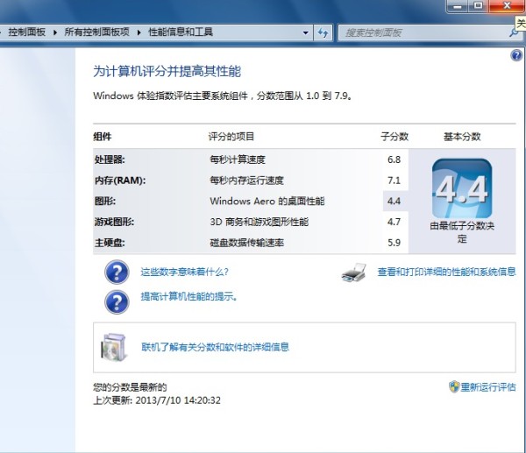Click the 组件 column header
This screenshot has height=453, width=526.
(x=103, y=137)
